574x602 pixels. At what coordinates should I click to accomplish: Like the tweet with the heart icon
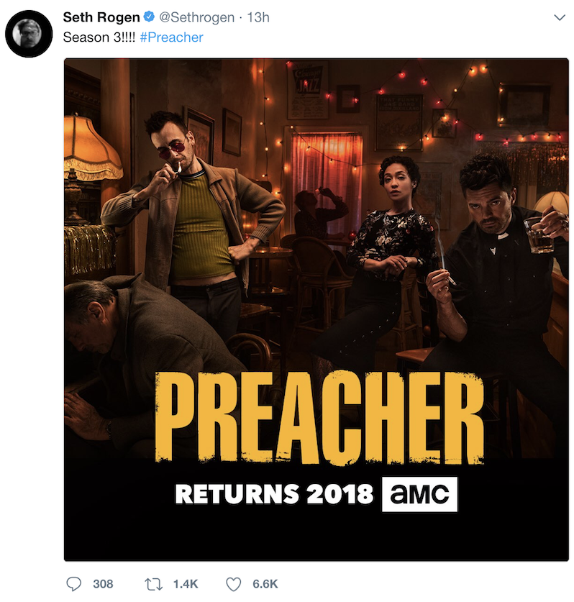(233, 584)
